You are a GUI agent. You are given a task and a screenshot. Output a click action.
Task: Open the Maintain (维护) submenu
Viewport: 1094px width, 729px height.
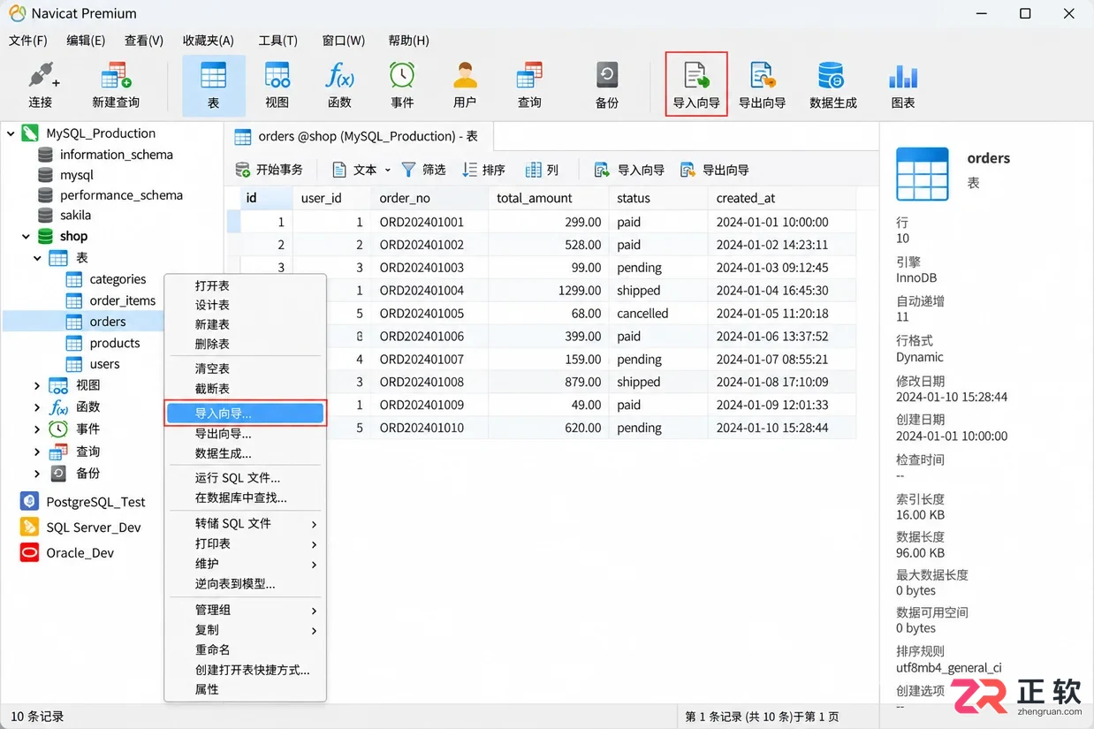(x=246, y=564)
